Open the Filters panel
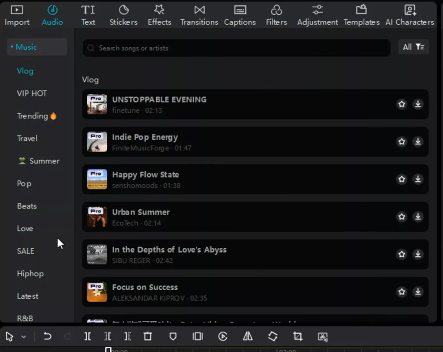Image resolution: width=443 pixels, height=352 pixels. pos(276,14)
